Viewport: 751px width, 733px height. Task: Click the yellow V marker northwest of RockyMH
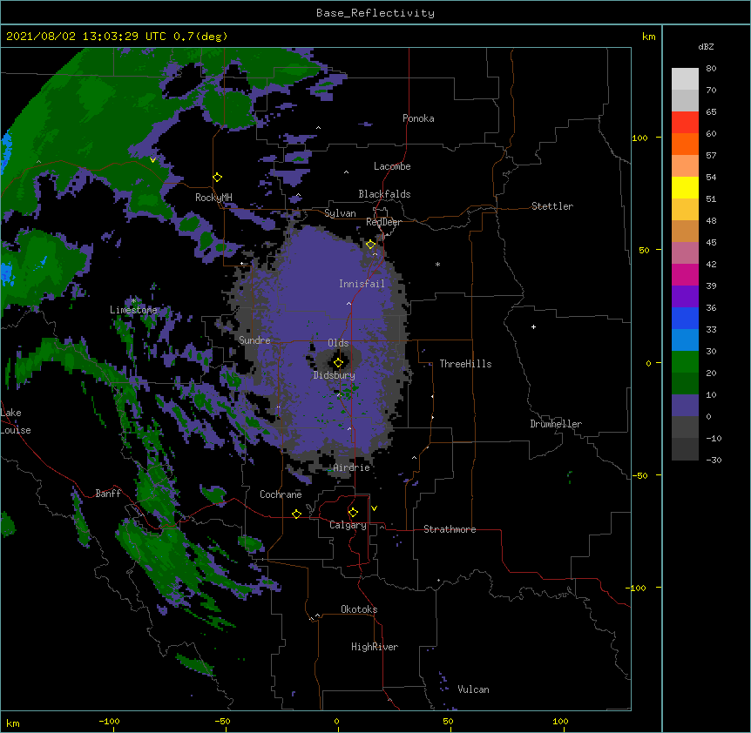(152, 160)
